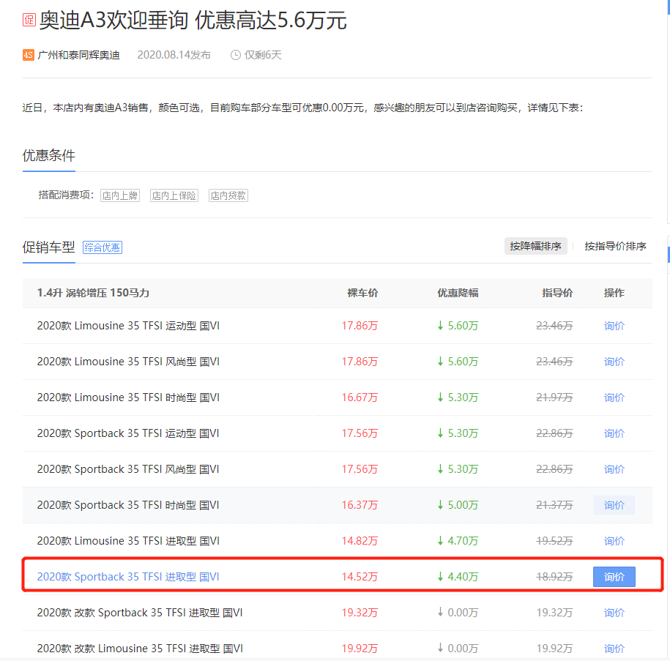Select the 店内贷款 condition tag
This screenshot has width=670, height=661.
point(228,195)
